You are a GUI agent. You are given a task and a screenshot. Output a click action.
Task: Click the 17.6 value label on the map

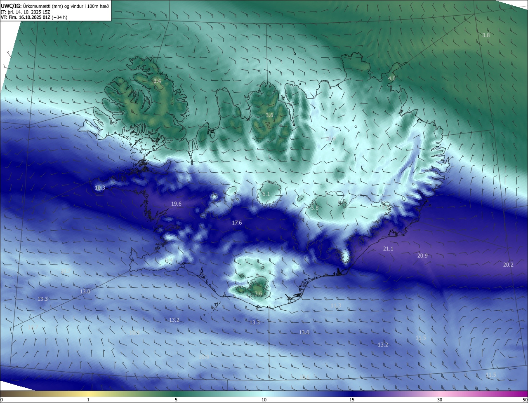click(x=237, y=223)
